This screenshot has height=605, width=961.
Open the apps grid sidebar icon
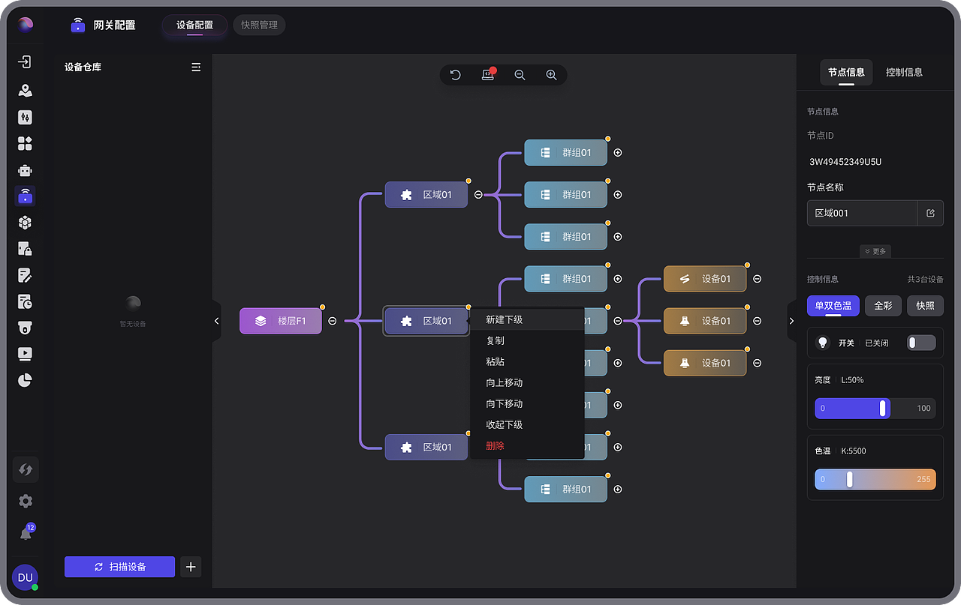click(x=26, y=143)
